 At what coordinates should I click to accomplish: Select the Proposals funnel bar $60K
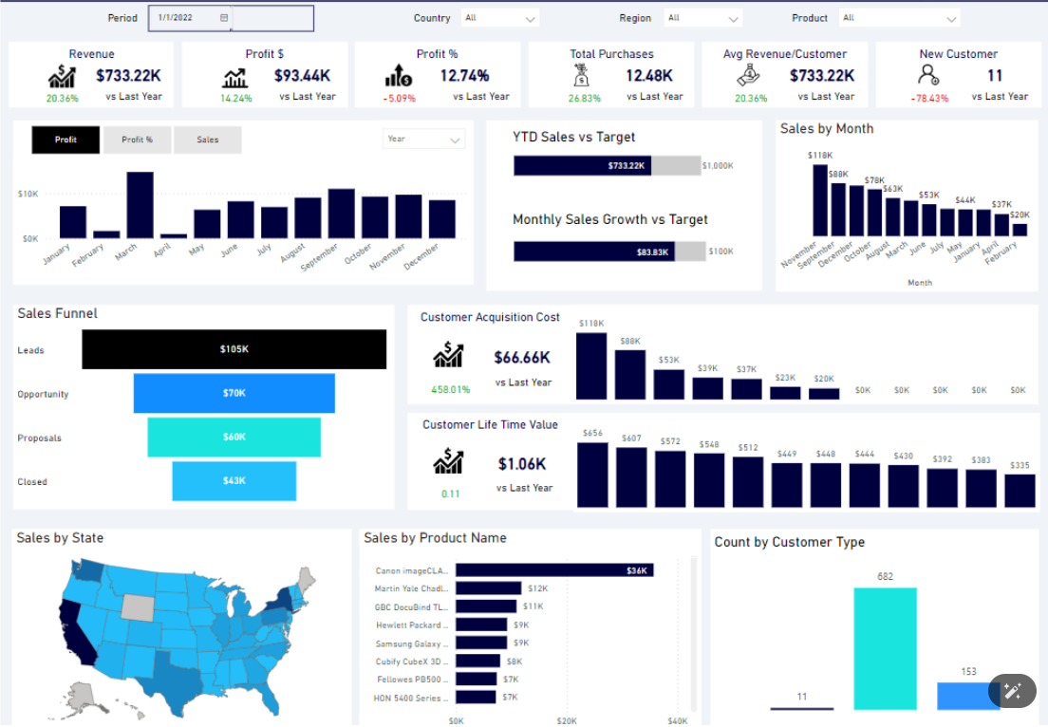click(234, 437)
